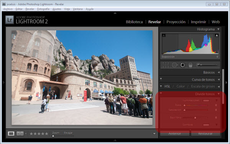Open the Sombras color swatch
The image size is (230, 144).
206,125
